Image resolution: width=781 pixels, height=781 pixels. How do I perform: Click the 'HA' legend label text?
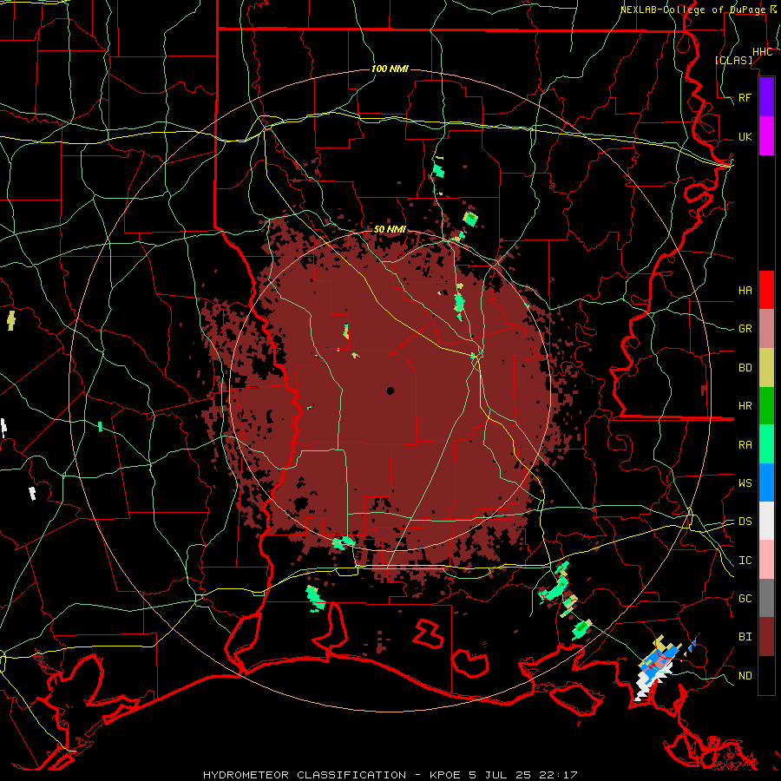click(x=745, y=290)
